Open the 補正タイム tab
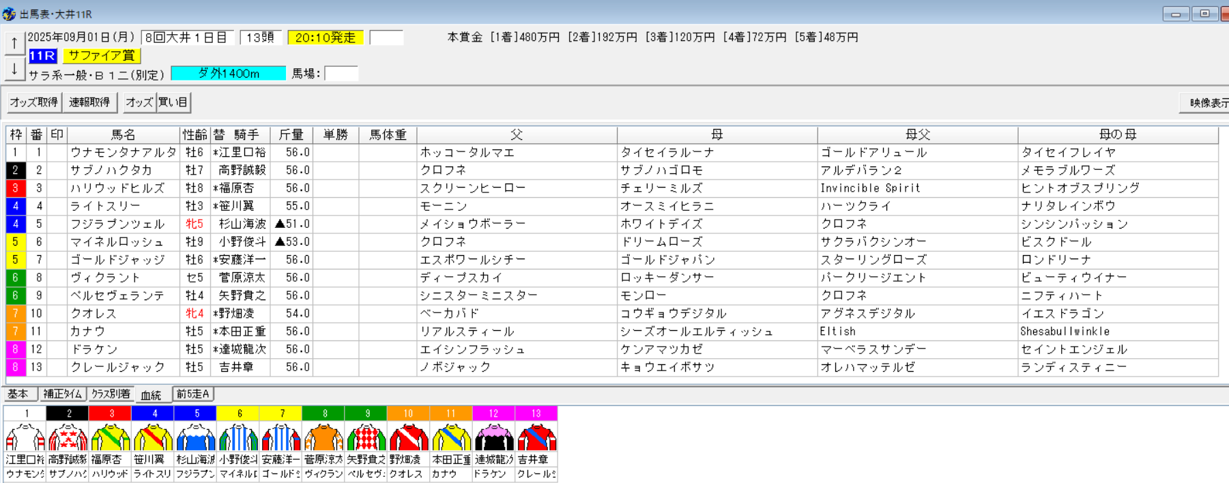The image size is (1229, 483). point(63,394)
